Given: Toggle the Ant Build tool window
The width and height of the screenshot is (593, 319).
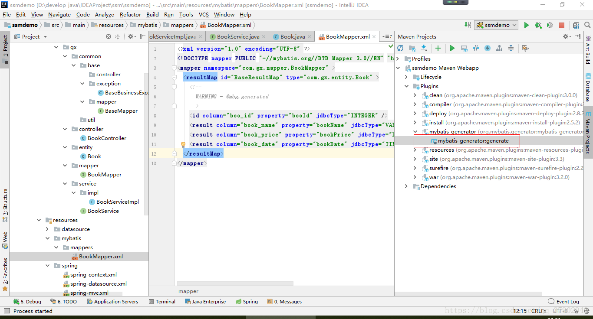Looking at the screenshot, I should [588, 49].
